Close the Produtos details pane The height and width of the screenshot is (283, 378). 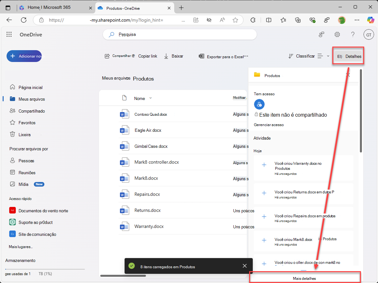click(x=348, y=75)
